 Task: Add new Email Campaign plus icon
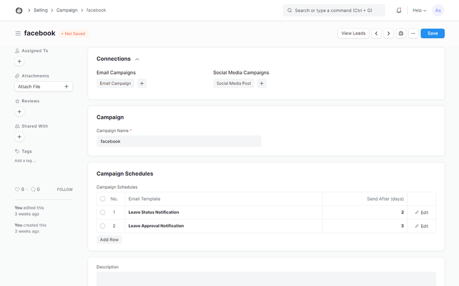(142, 84)
